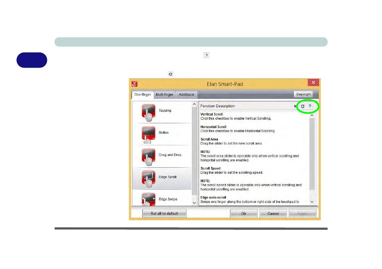
Task: Click the description pane scroll-up arrow
Action: [x=312, y=115]
